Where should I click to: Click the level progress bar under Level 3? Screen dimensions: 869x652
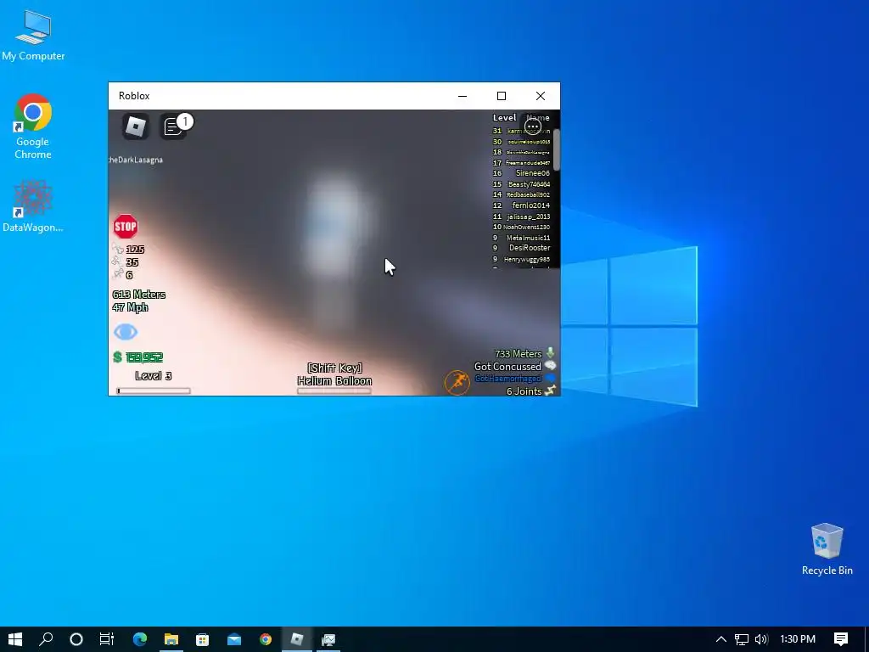click(x=154, y=391)
